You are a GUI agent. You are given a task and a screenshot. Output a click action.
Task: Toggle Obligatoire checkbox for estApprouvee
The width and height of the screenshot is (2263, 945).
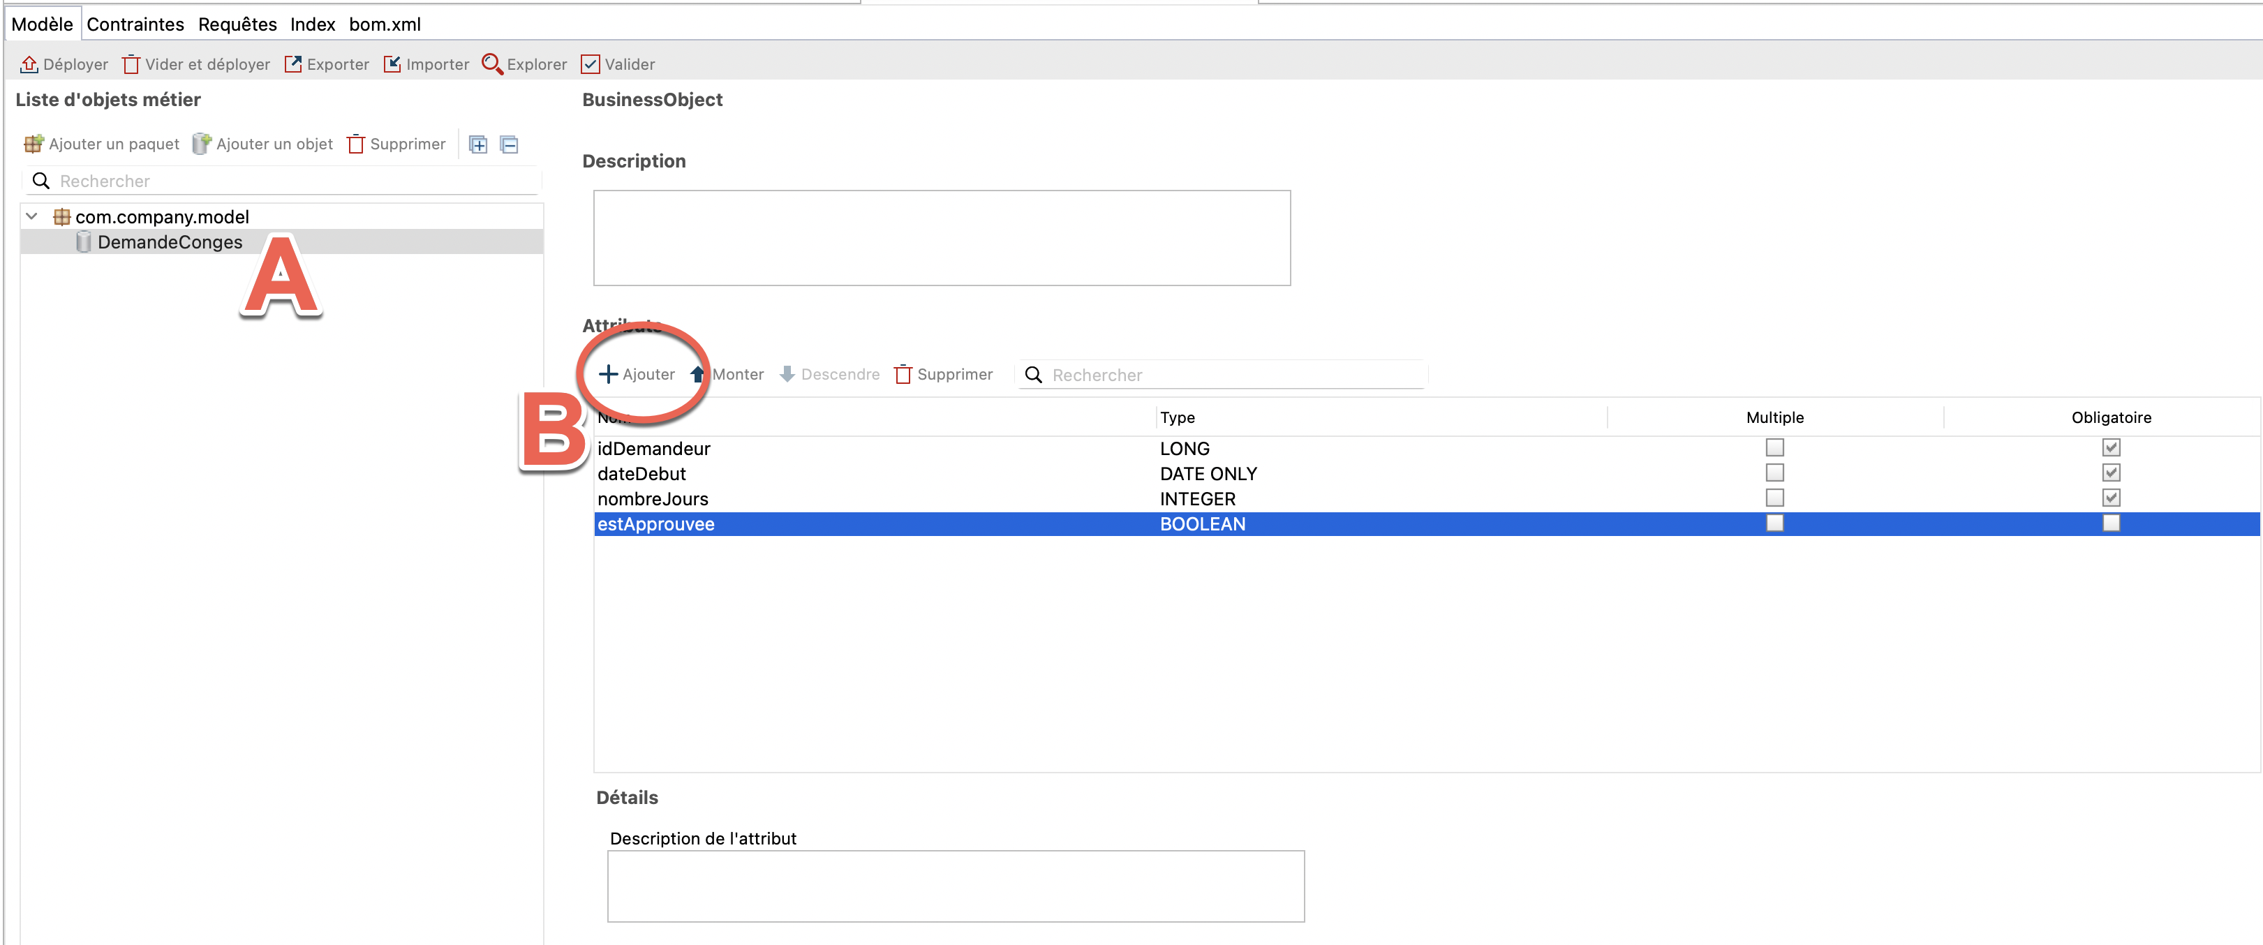pyautogui.click(x=2111, y=523)
